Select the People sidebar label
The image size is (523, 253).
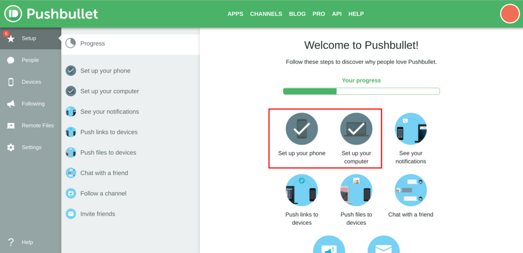[x=30, y=60]
